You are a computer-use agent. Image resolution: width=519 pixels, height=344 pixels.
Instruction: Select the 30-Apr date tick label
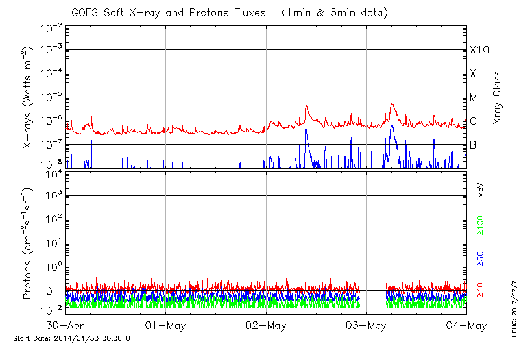point(66,325)
